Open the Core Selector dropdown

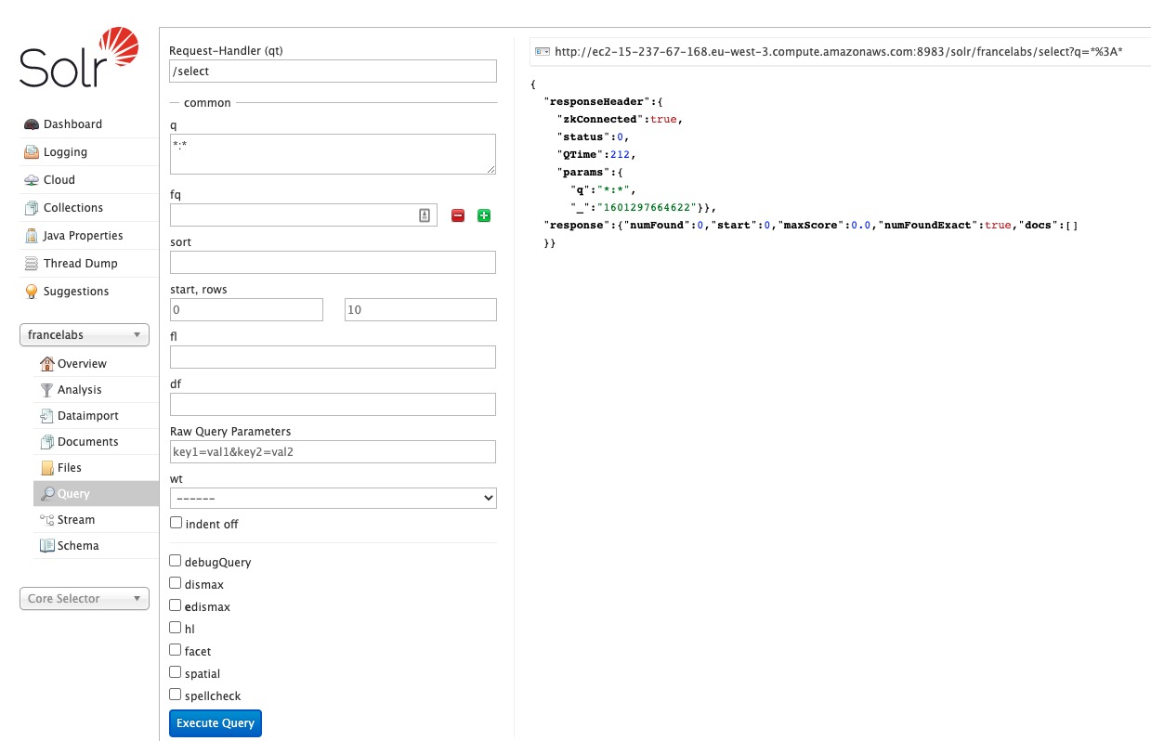pos(85,599)
